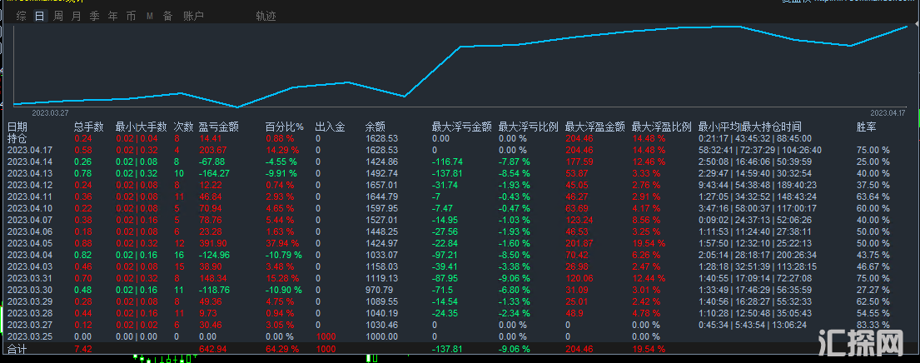This screenshot has width=920, height=363.
Task: Click the chart start date label 2023.03.27
Action: (50, 112)
